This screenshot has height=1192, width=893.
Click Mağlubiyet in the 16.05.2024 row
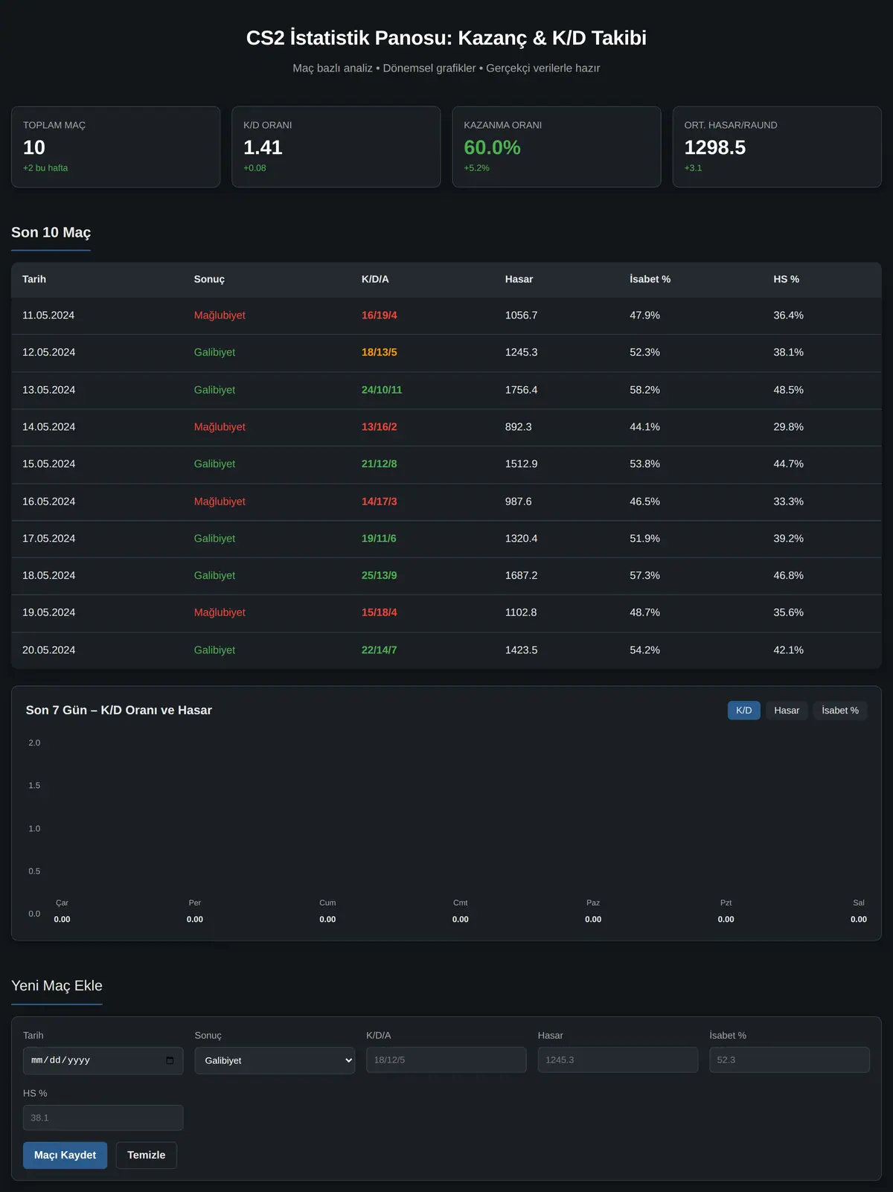coord(220,502)
